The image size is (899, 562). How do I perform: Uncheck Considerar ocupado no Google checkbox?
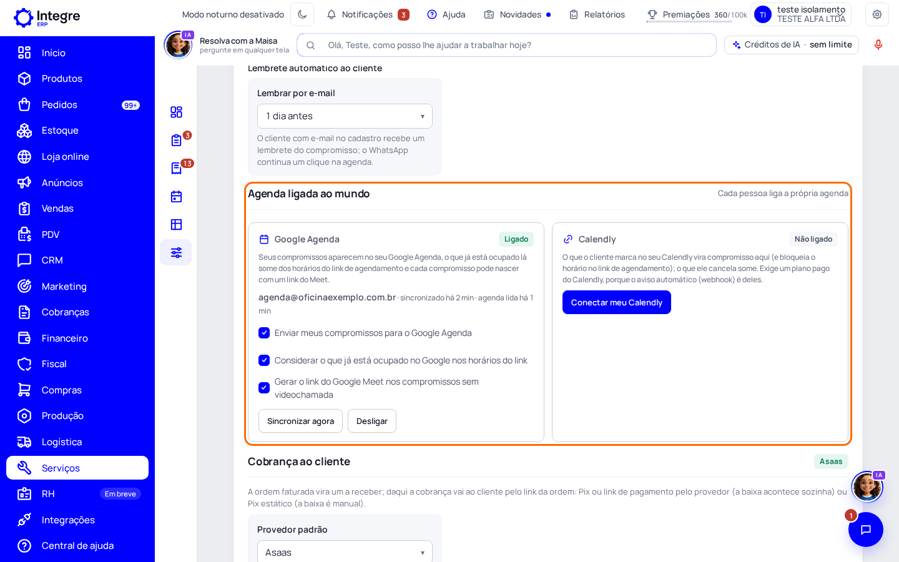(264, 360)
